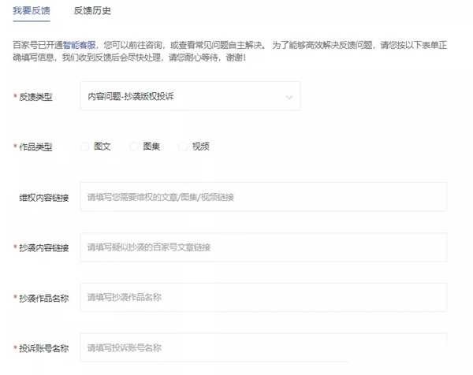
Task: Click the 抄袭内容链接 label text
Action: tap(44, 247)
